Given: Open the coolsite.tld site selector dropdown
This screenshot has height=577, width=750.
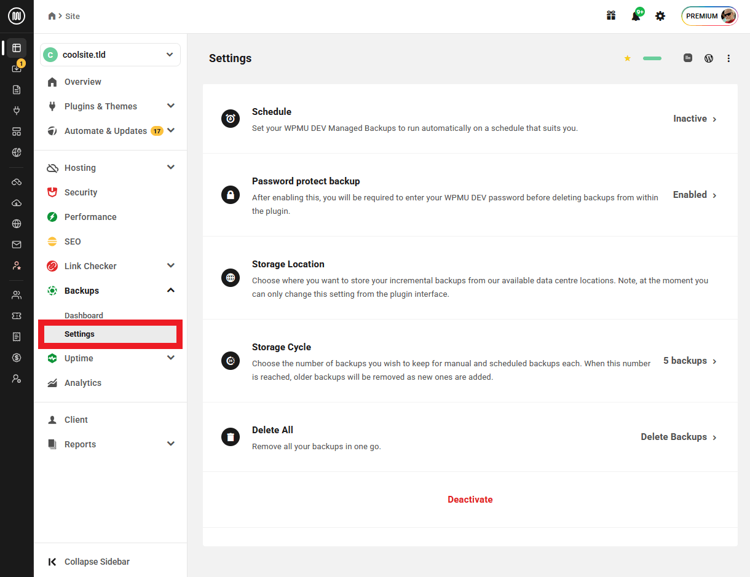Looking at the screenshot, I should 110,55.
